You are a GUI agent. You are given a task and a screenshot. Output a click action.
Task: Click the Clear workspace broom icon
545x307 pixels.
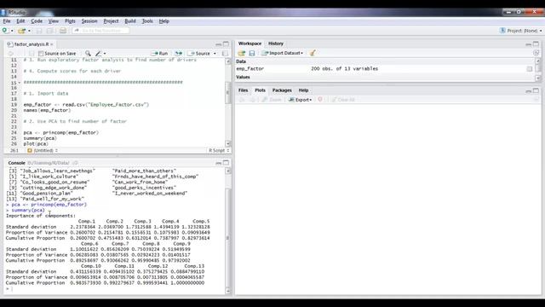click(313, 53)
